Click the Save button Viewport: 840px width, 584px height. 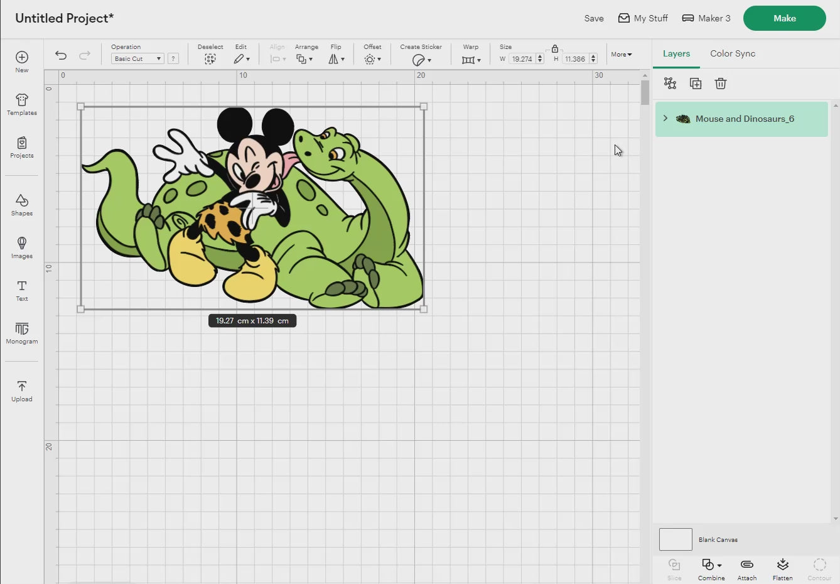pos(594,18)
